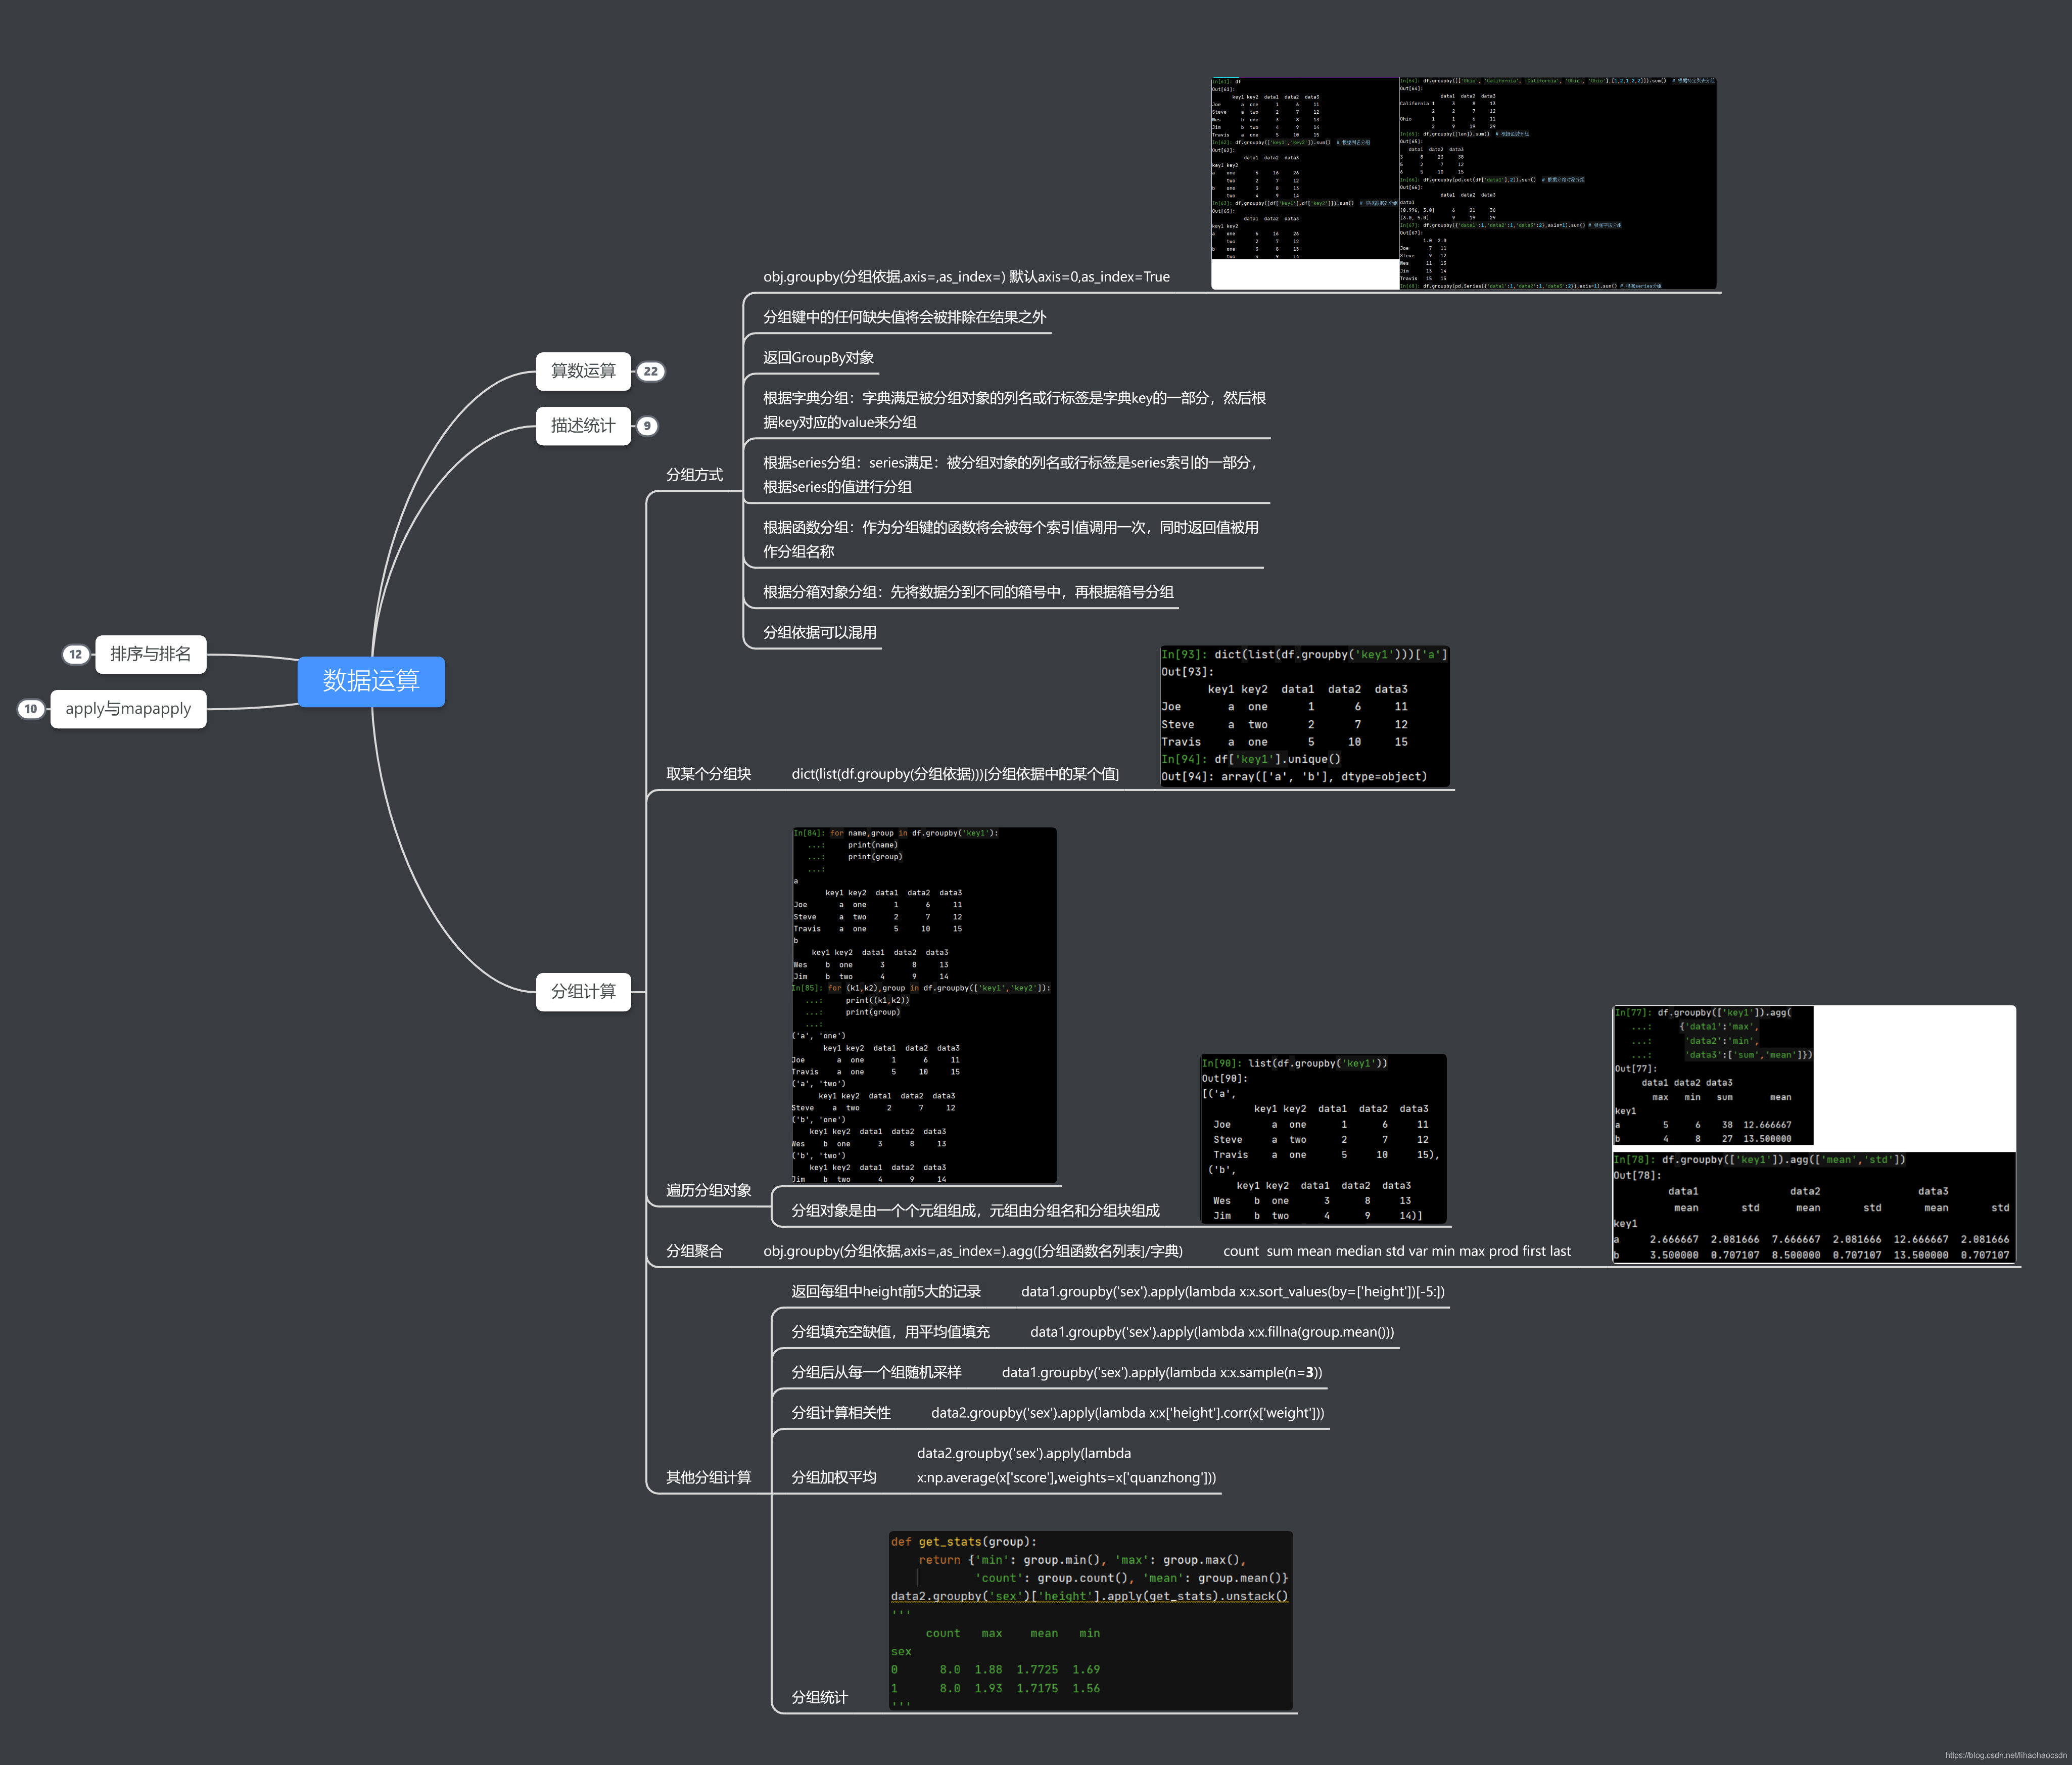Click the count sum mean median std functions list
Image resolution: width=2072 pixels, height=1765 pixels.
tap(1396, 1251)
